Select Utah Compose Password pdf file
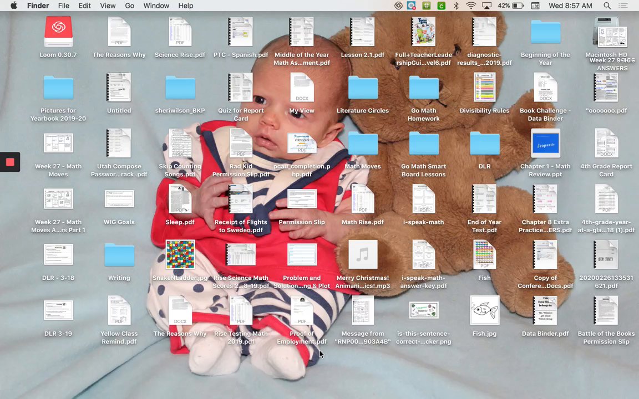This screenshot has height=399, width=639. coord(119,144)
